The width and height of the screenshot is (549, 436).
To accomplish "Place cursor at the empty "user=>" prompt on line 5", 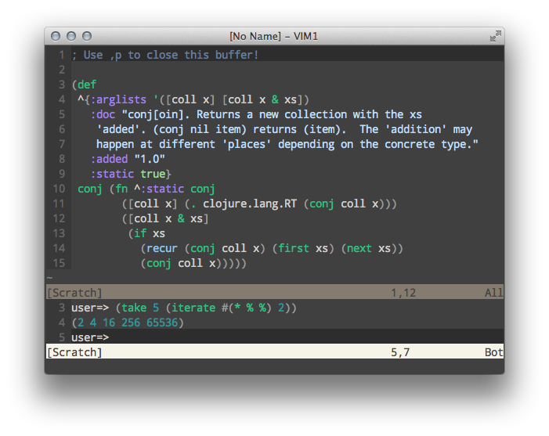I will [x=90, y=337].
